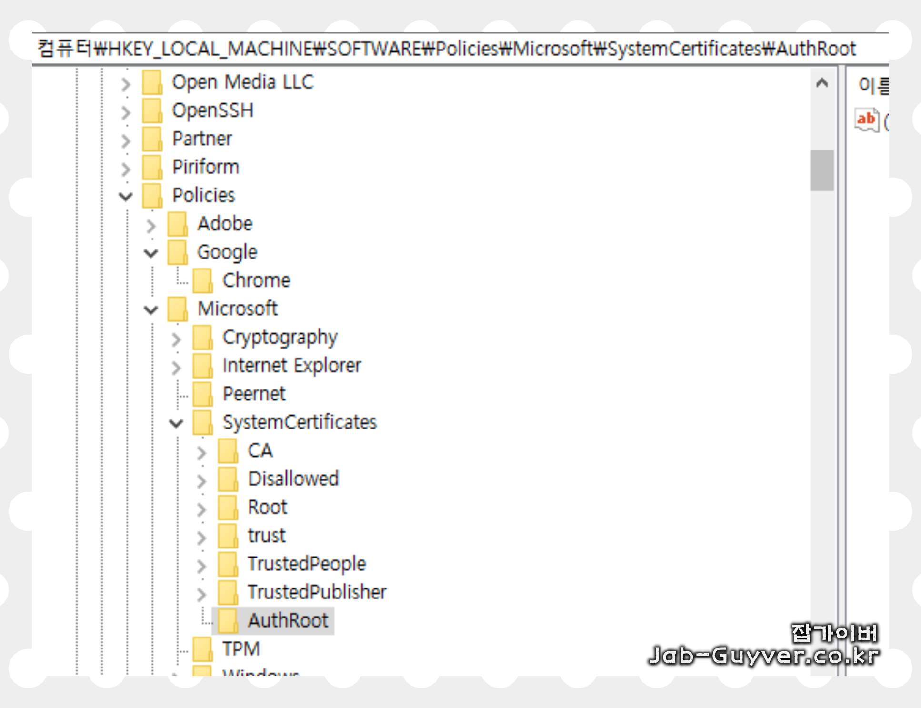Click the Peernet folder icon

click(202, 394)
